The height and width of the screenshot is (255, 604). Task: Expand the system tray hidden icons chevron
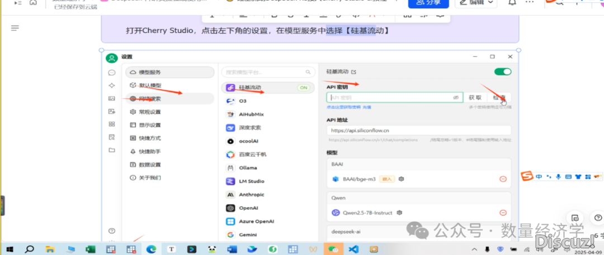(x=474, y=249)
